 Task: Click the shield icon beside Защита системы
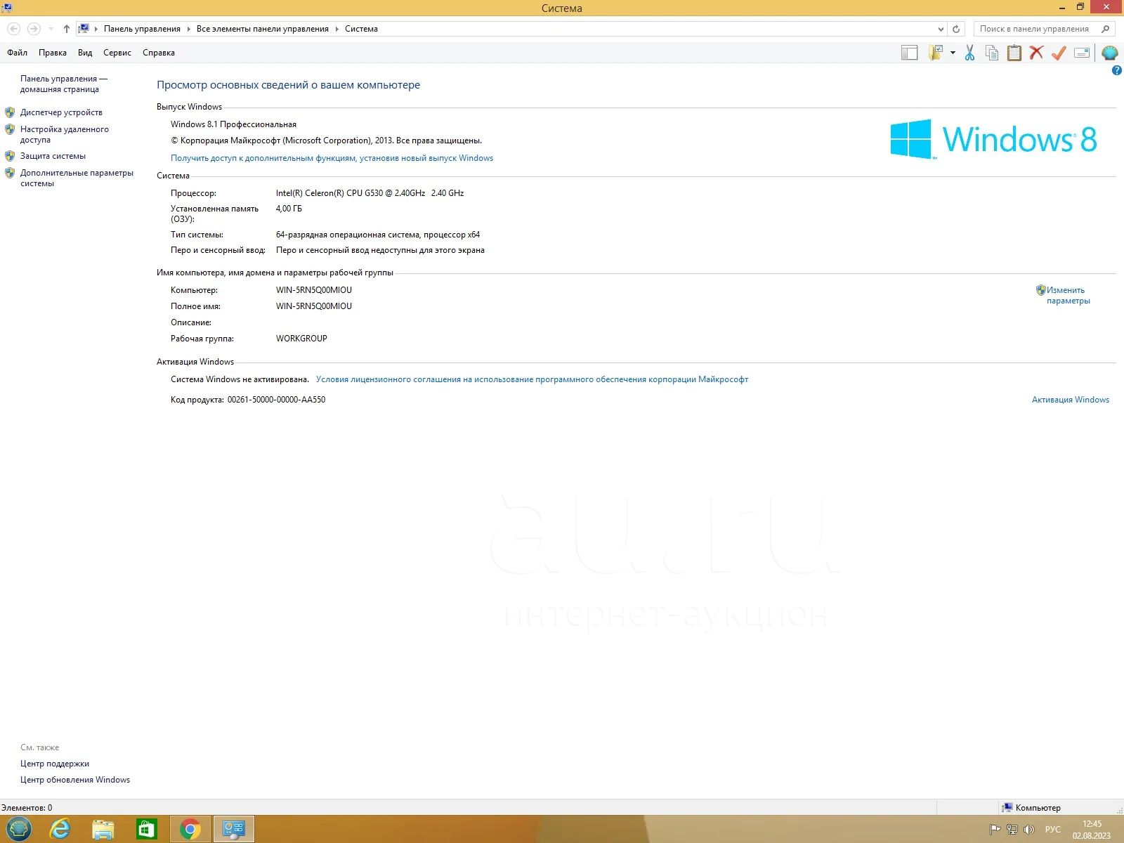pyautogui.click(x=10, y=156)
